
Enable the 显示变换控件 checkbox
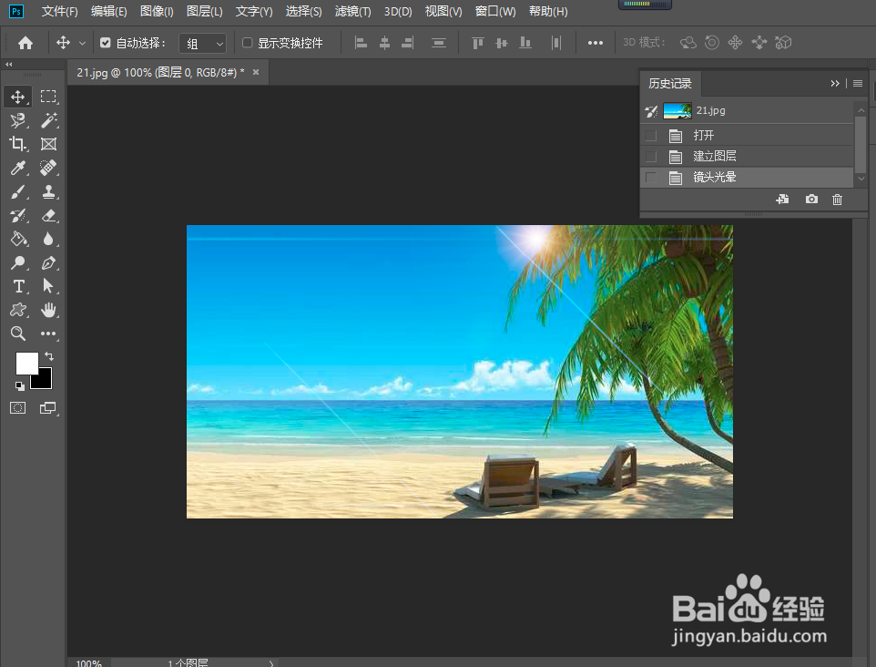pyautogui.click(x=247, y=43)
